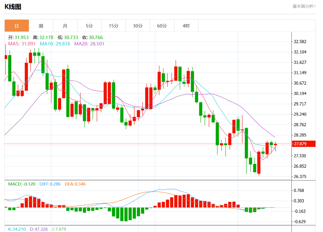Click the red 27.879 current price tag
The width and height of the screenshot is (323, 232).
(x=304, y=144)
